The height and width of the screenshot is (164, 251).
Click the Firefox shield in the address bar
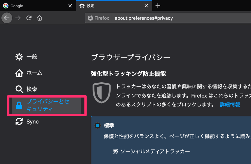(x=90, y=18)
